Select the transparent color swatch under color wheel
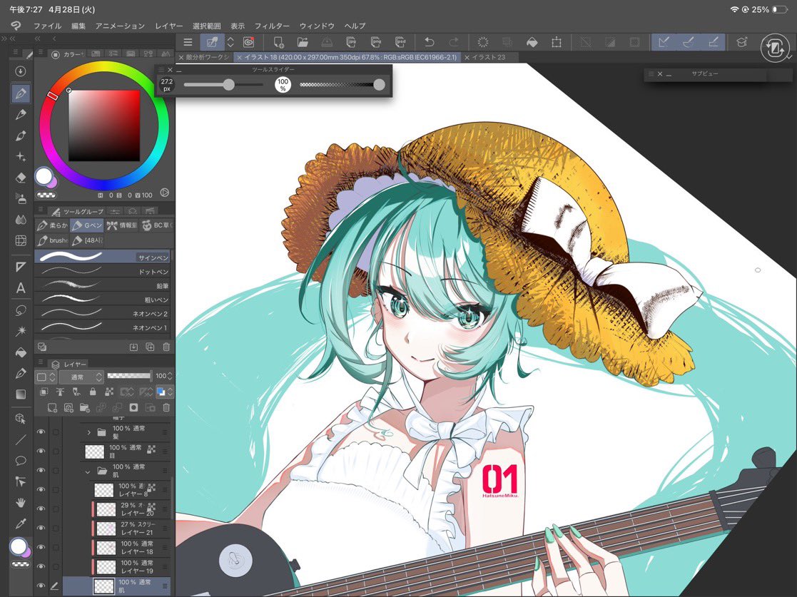The image size is (797, 597). pyautogui.click(x=47, y=195)
